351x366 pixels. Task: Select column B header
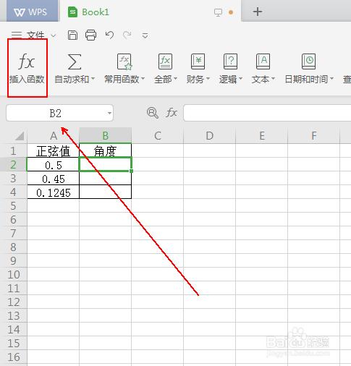[106, 136]
